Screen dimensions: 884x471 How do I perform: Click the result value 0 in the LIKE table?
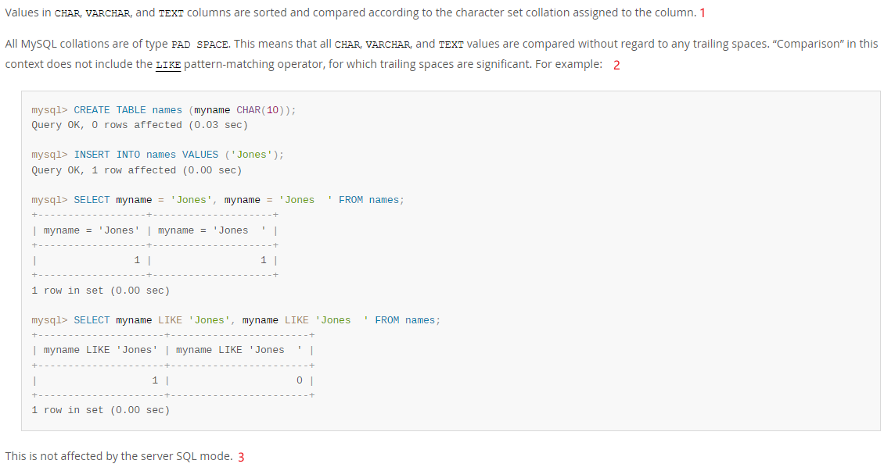tap(300, 380)
